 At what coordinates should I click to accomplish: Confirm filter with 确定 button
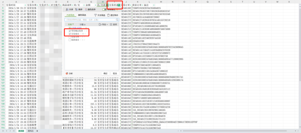tap(105, 73)
